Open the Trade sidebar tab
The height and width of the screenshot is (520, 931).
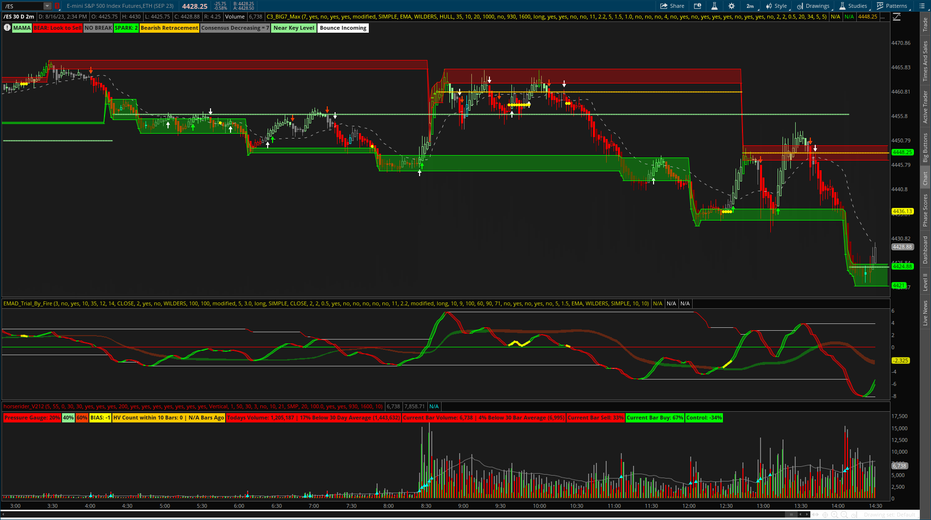tap(925, 24)
